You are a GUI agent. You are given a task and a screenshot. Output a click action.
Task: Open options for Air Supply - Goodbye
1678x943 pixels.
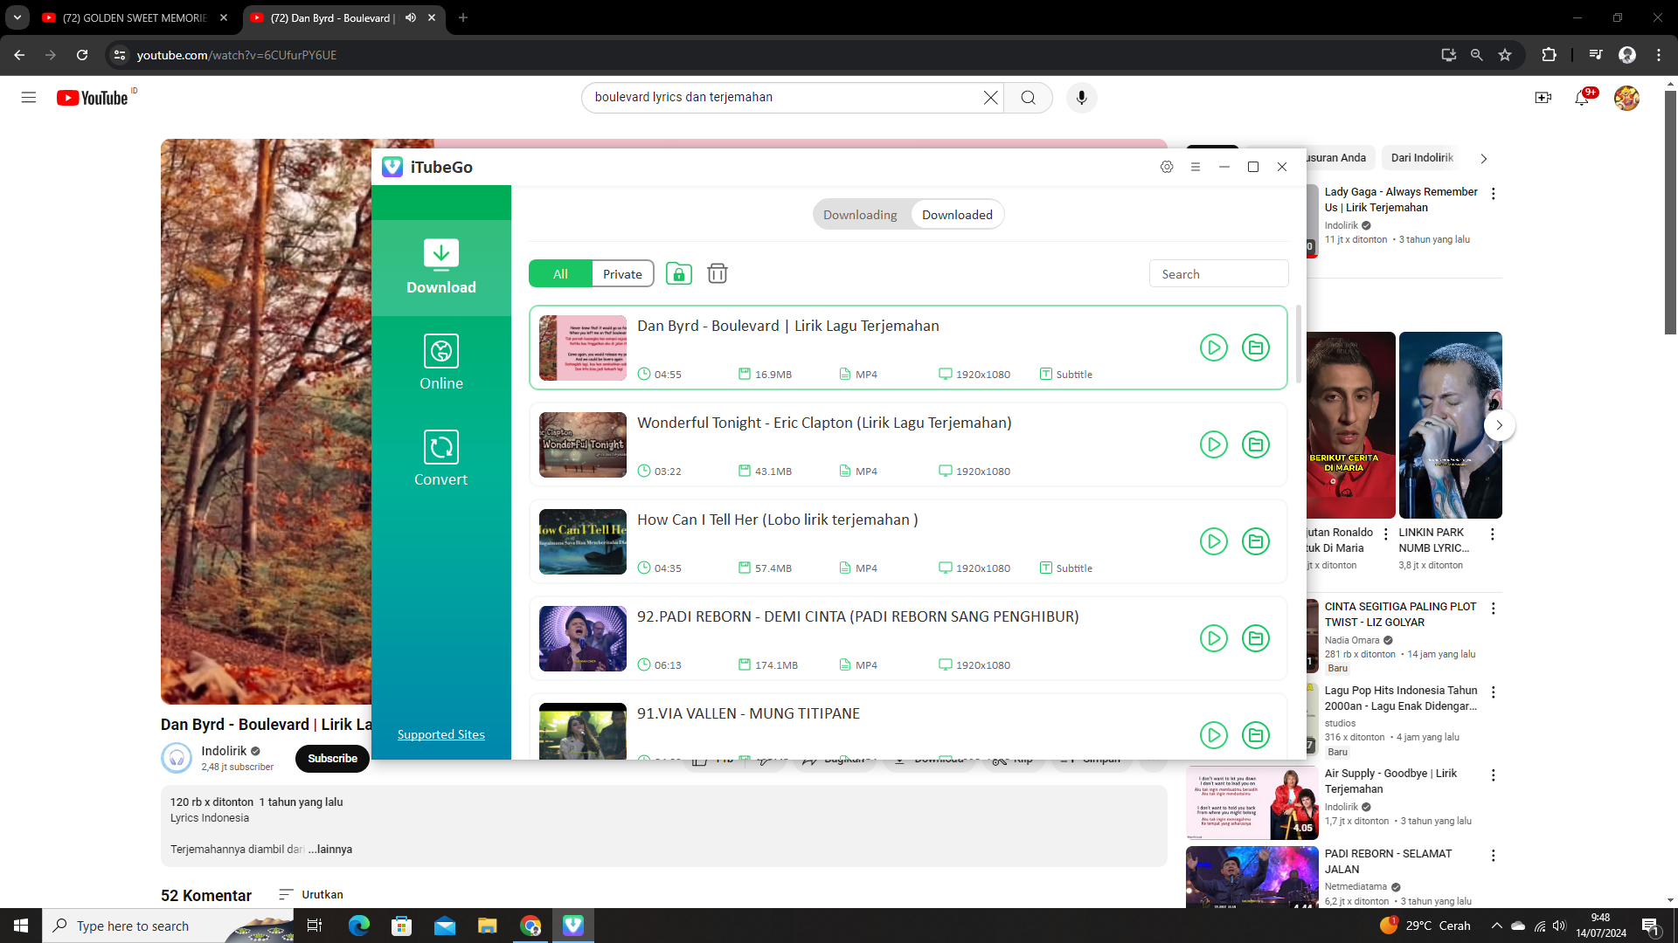1494,775
